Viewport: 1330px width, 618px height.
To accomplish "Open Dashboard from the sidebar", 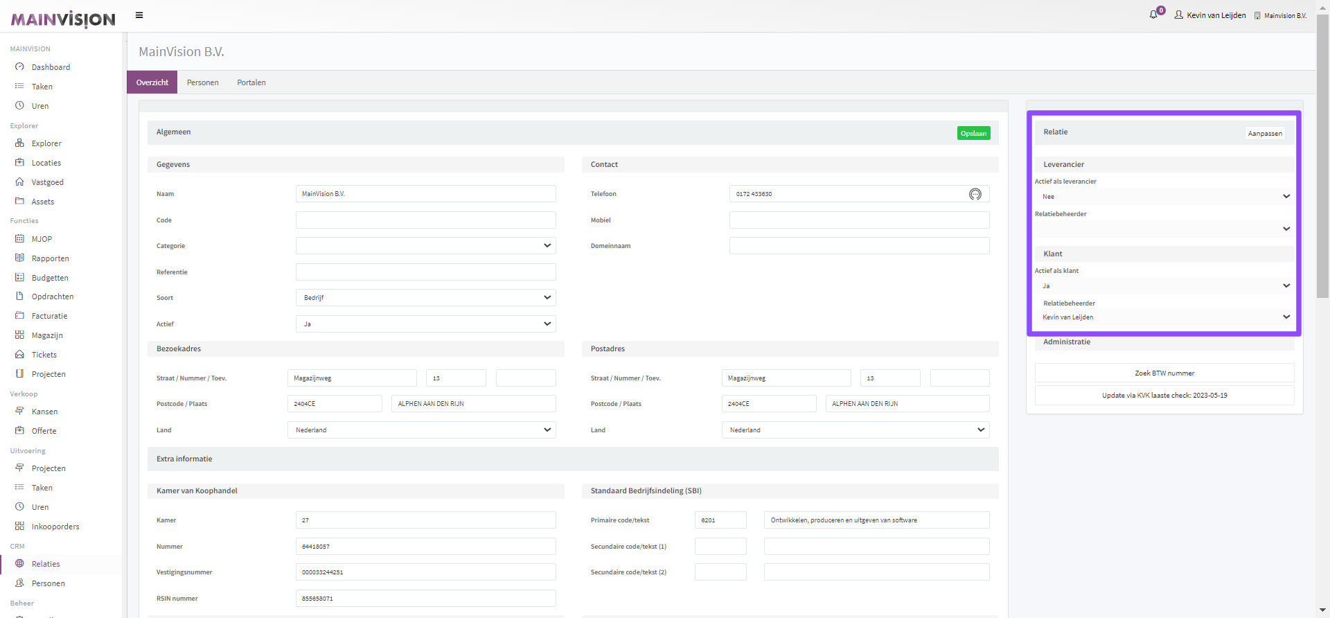I will pyautogui.click(x=51, y=67).
